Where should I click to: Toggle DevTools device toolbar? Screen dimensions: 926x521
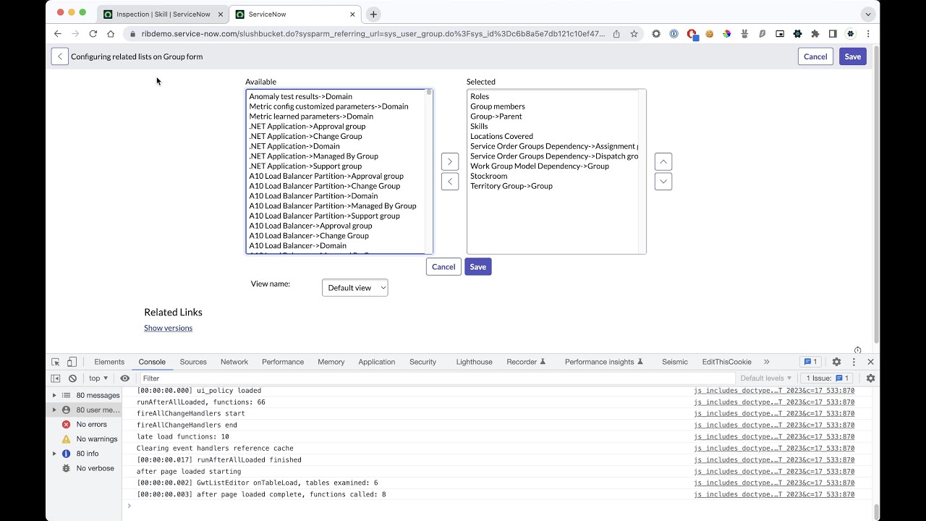click(72, 362)
